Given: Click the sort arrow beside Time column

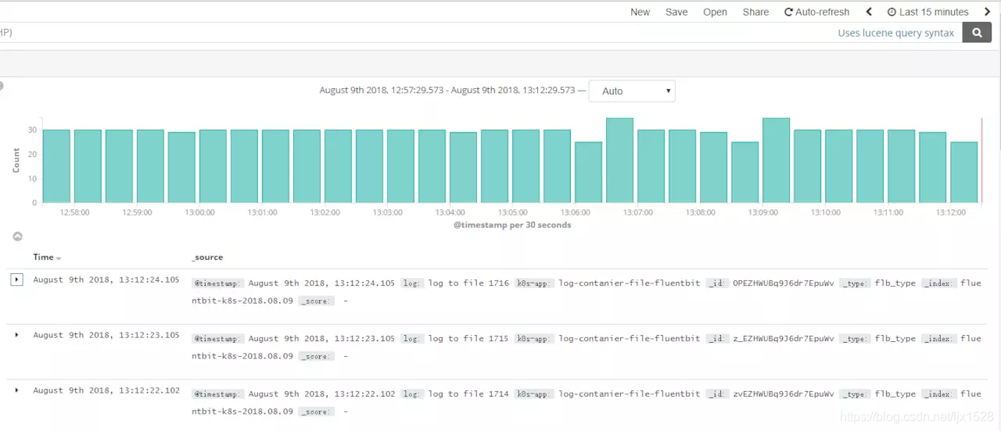Looking at the screenshot, I should point(59,258).
